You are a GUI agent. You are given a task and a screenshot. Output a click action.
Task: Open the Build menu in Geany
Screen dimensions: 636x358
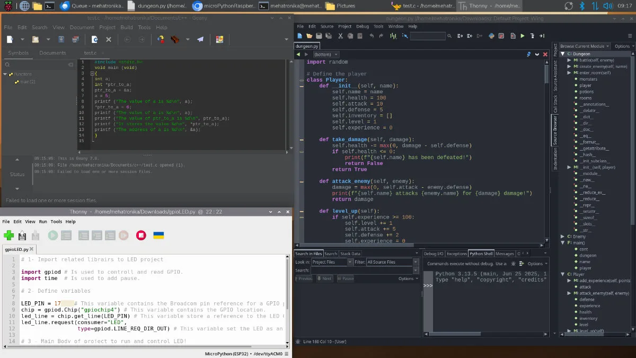point(127,28)
